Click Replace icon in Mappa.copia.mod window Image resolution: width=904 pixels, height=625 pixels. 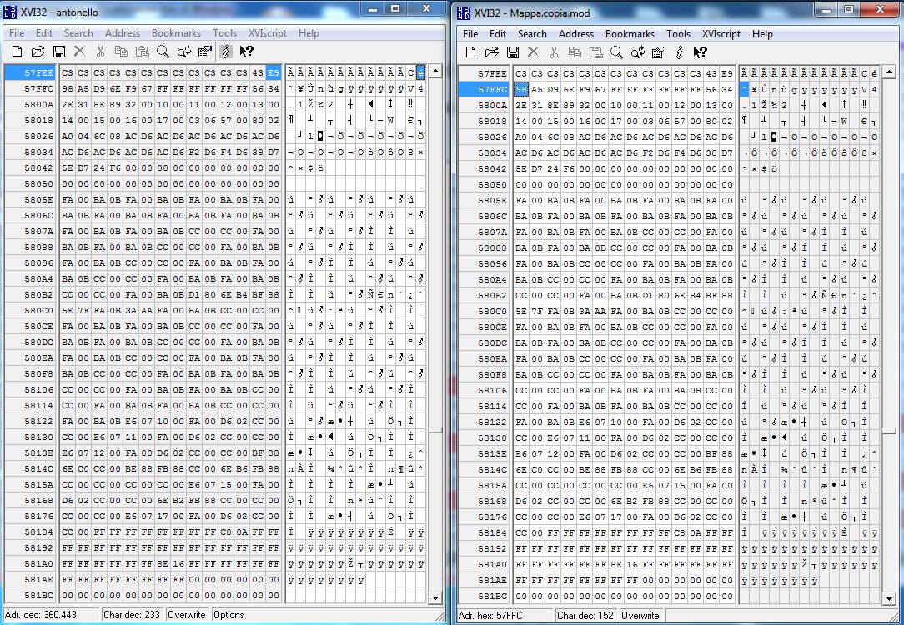638,52
